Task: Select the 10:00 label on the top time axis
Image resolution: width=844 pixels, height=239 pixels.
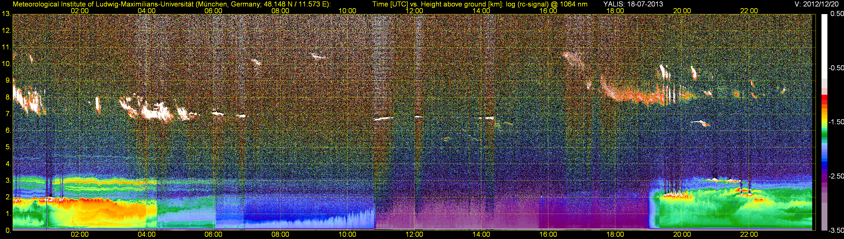Action: coord(347,11)
